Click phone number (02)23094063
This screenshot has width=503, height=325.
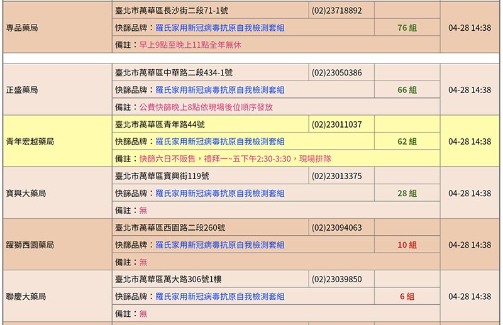pyautogui.click(x=336, y=228)
